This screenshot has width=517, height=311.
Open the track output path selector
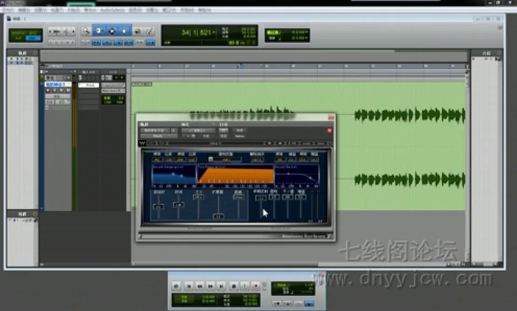pos(113,91)
